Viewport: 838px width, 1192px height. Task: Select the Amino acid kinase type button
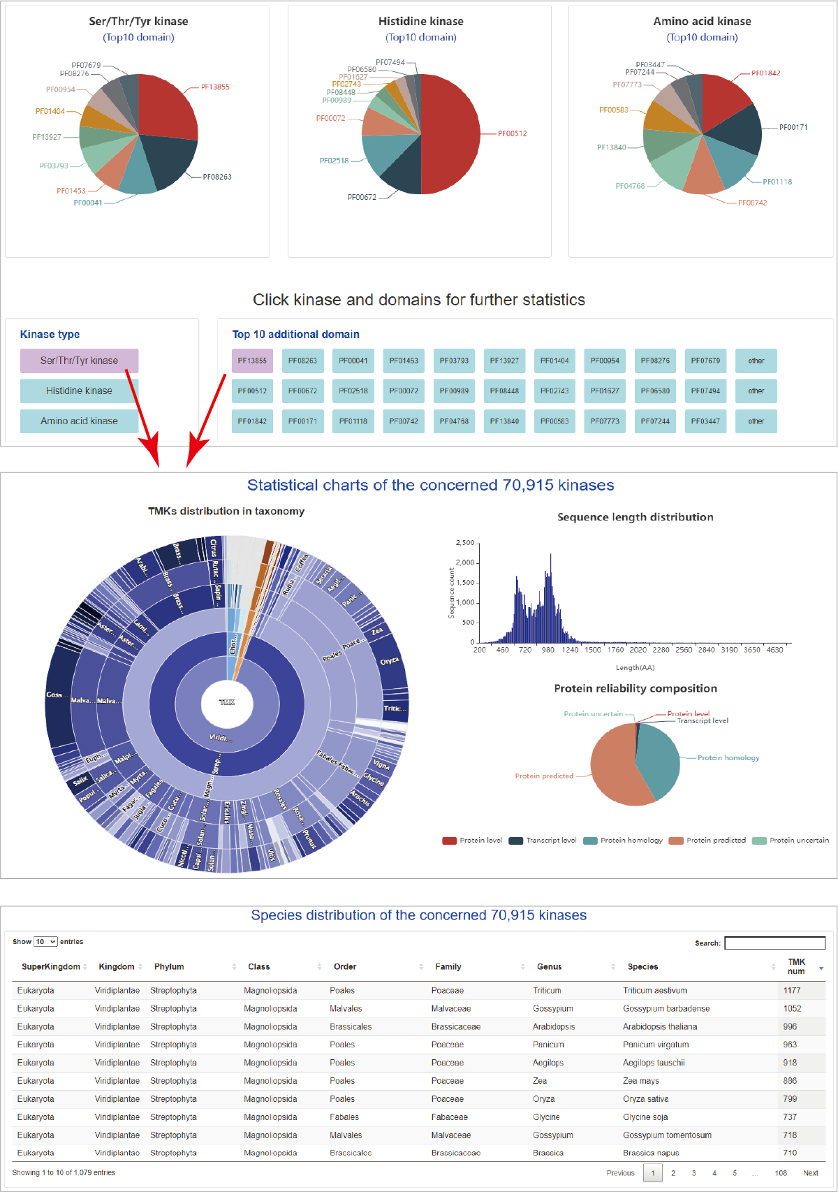[79, 421]
